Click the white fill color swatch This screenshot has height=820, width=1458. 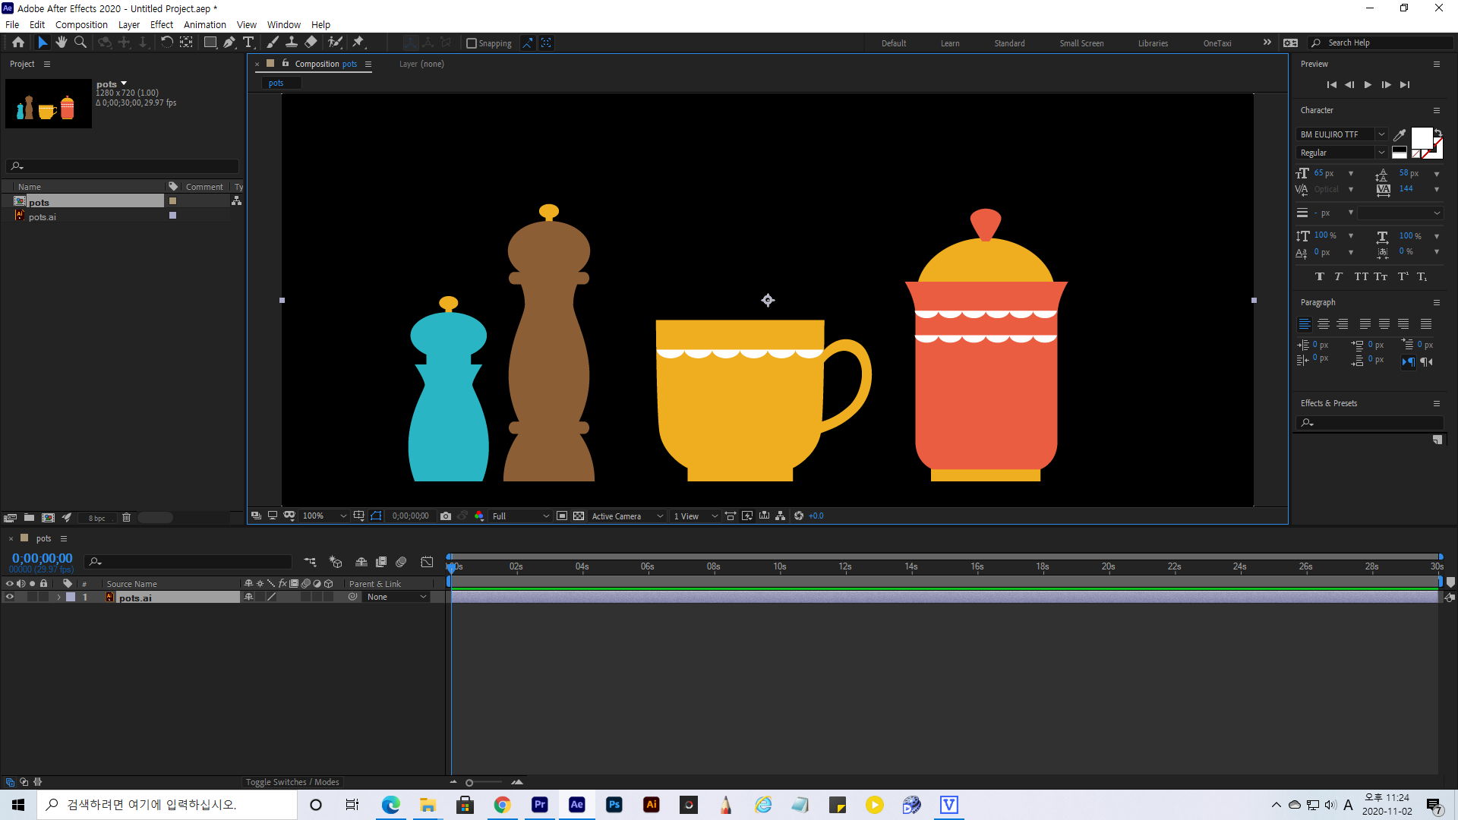(1421, 138)
